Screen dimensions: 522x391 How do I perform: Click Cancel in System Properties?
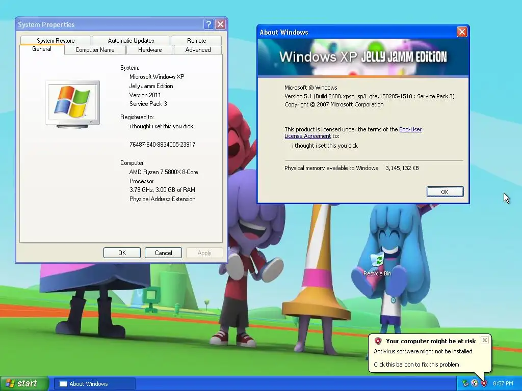pyautogui.click(x=163, y=253)
